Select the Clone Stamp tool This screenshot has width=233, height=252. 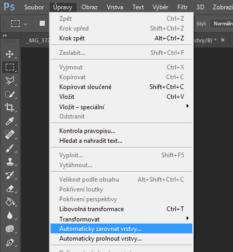[10, 161]
